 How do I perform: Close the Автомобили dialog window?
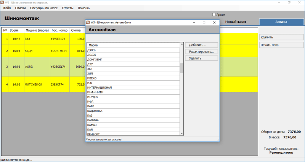tap(214, 22)
